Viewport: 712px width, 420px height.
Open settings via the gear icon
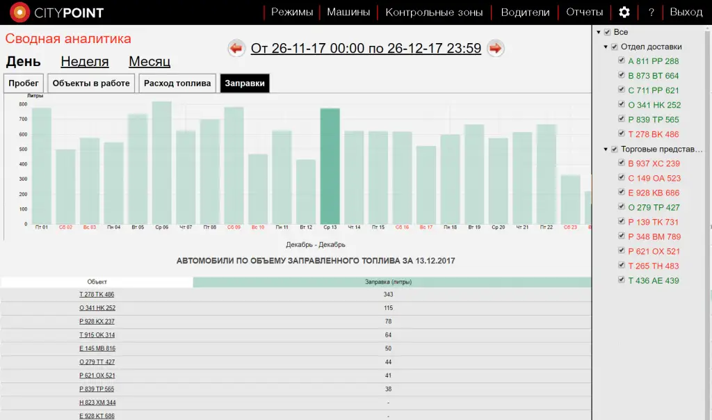pyautogui.click(x=624, y=13)
